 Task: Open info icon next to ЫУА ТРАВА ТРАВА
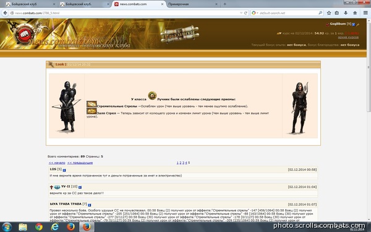click(90, 205)
